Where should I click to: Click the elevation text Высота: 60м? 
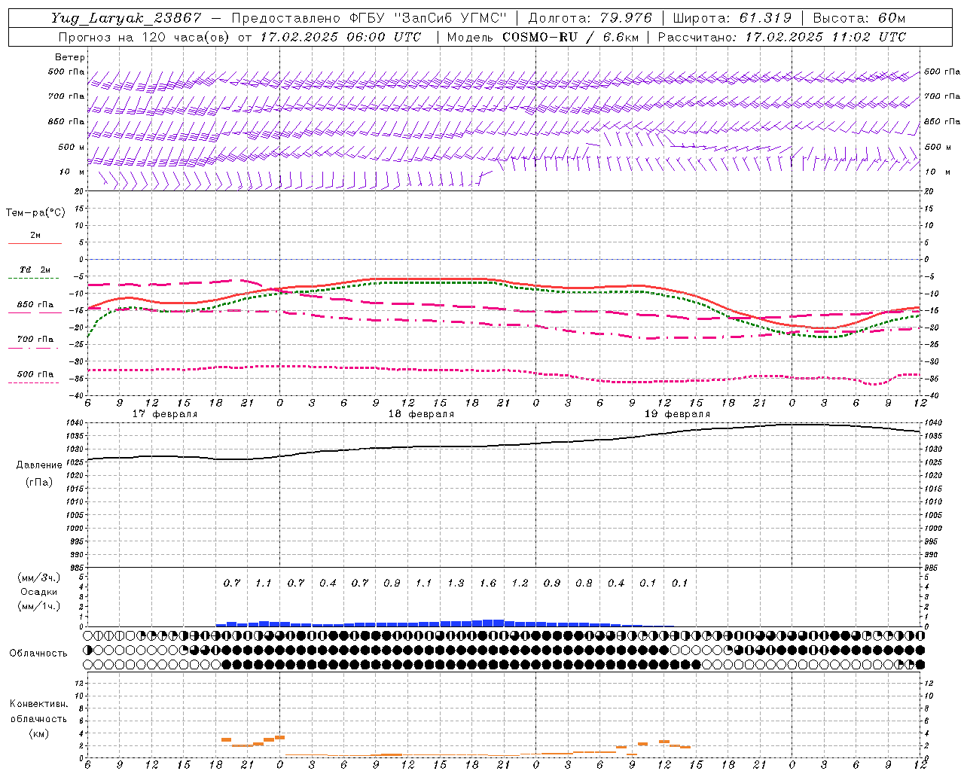[859, 18]
